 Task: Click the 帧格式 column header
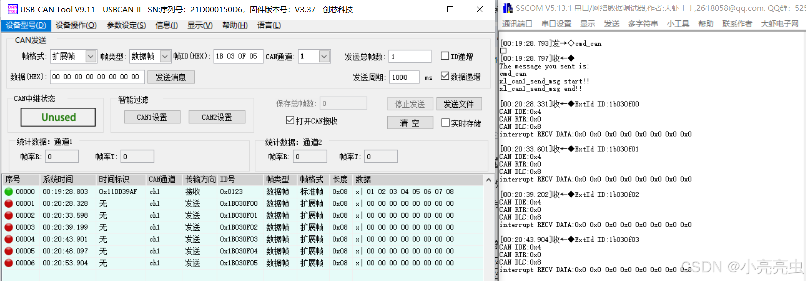click(314, 179)
